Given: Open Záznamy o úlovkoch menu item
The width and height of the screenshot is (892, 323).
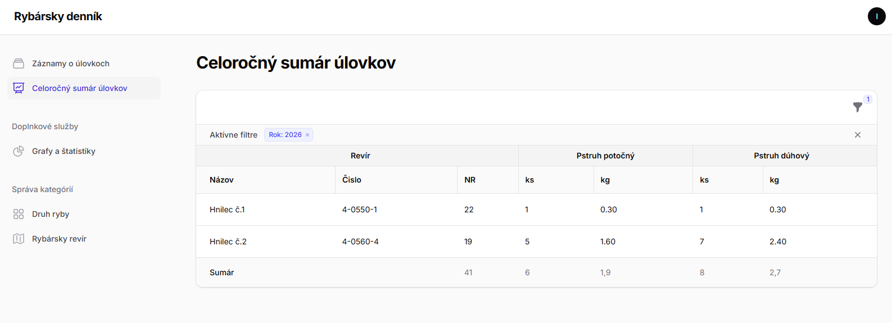Looking at the screenshot, I should pos(84,63).
